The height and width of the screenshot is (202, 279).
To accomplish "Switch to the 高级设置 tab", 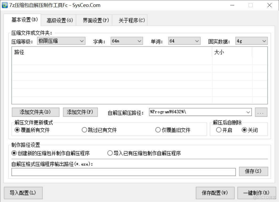I will point(59,20).
